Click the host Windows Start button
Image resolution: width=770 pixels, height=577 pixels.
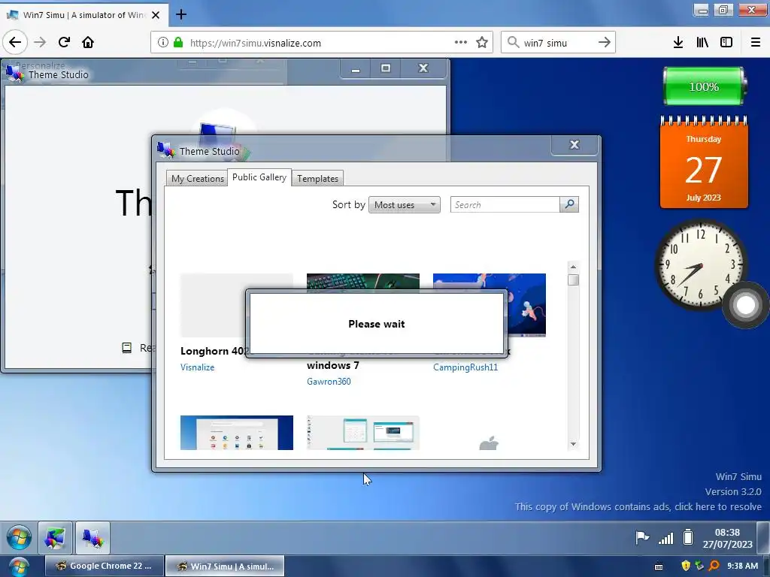pos(18,568)
